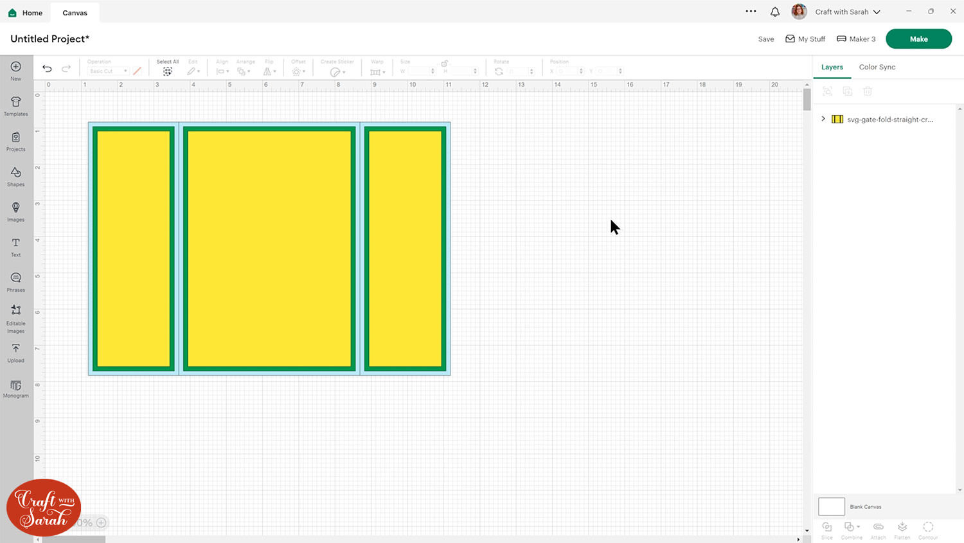This screenshot has height=543, width=964.
Task: Select the Color Sync tab
Action: click(877, 67)
